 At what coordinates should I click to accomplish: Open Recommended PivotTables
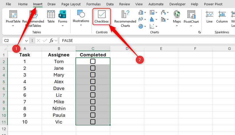pos(33,19)
